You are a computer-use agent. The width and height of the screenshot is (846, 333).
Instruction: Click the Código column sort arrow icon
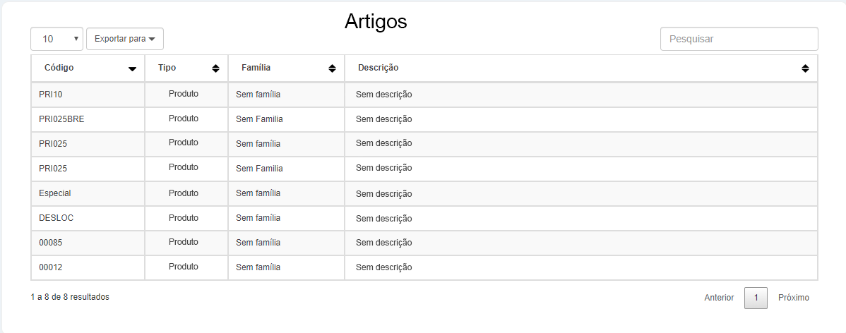point(132,68)
